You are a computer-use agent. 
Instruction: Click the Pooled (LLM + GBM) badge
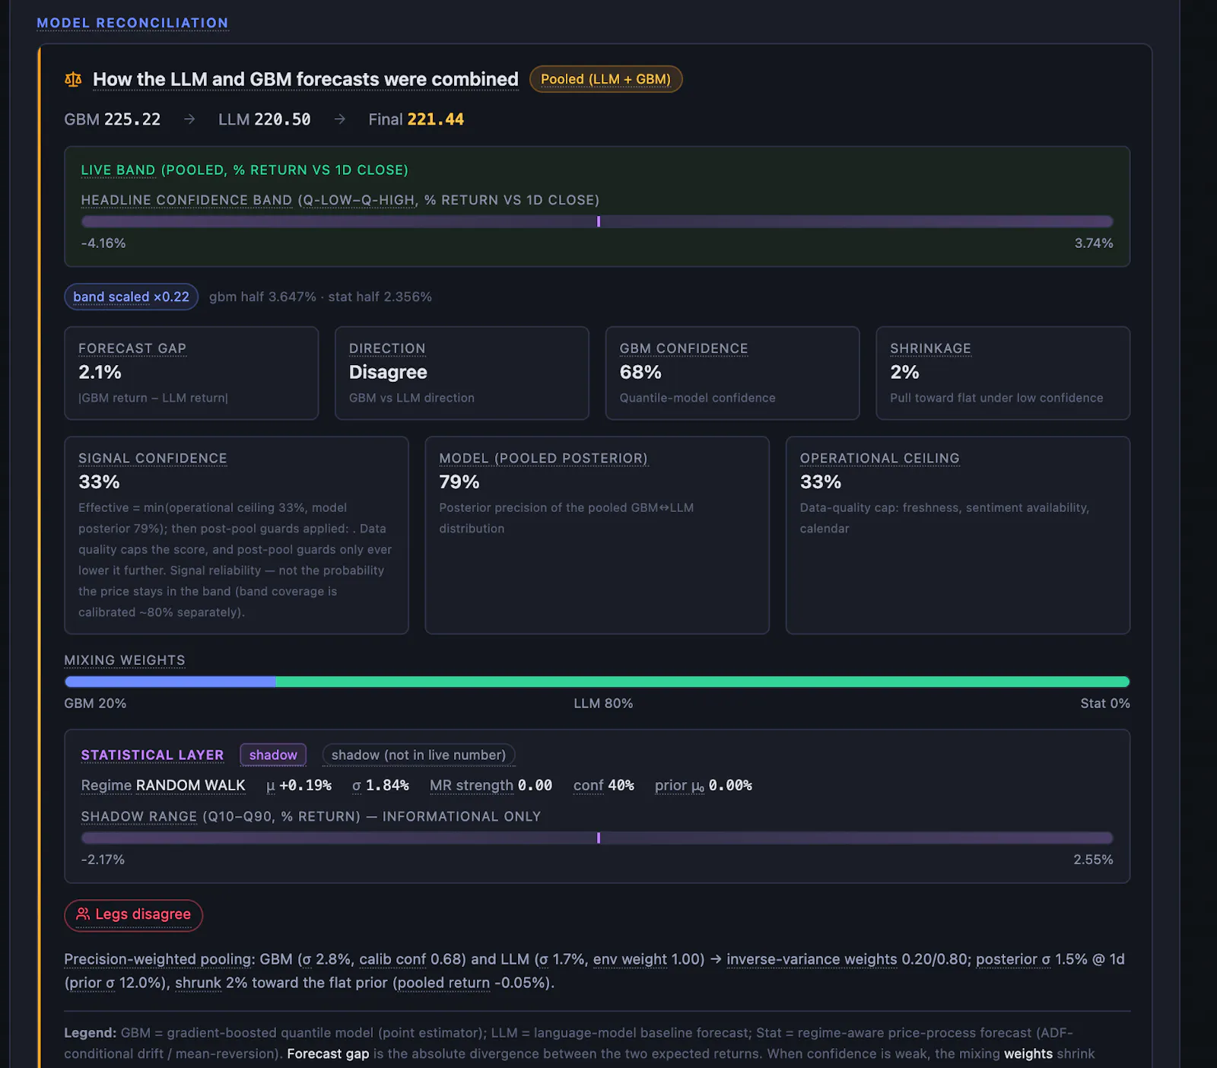click(605, 79)
